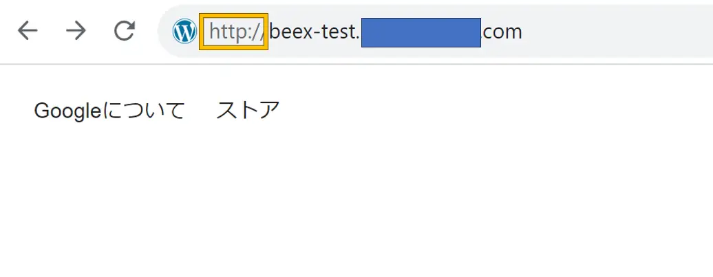
Task: Advance to next page with forward arrow
Action: tap(76, 31)
